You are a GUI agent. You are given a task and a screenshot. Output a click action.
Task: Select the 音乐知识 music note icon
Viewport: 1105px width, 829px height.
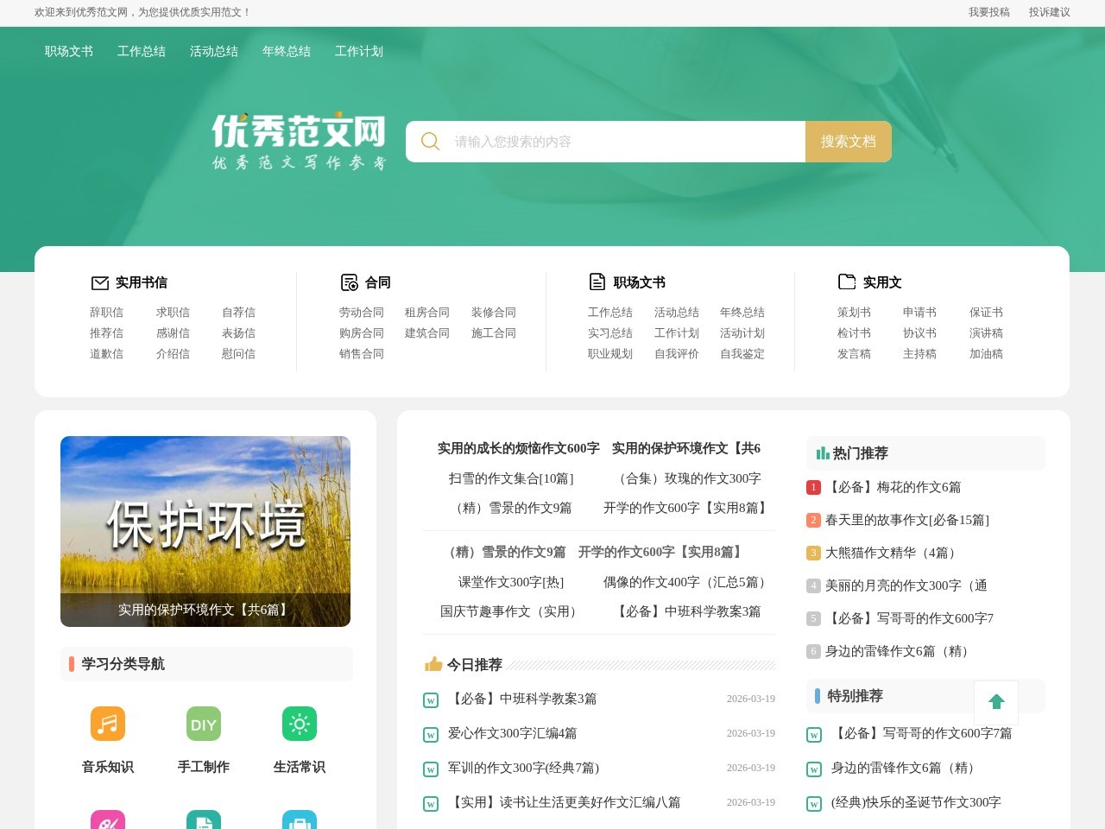tap(107, 724)
